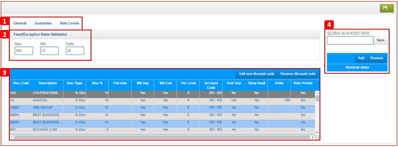Screen dimensions: 398x147
Task: Click the horizontal scrollbar left arrow
Action: coord(11,137)
